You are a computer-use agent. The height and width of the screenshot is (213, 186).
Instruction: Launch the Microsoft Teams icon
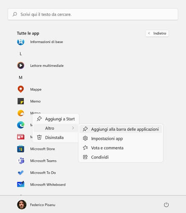tap(21, 161)
